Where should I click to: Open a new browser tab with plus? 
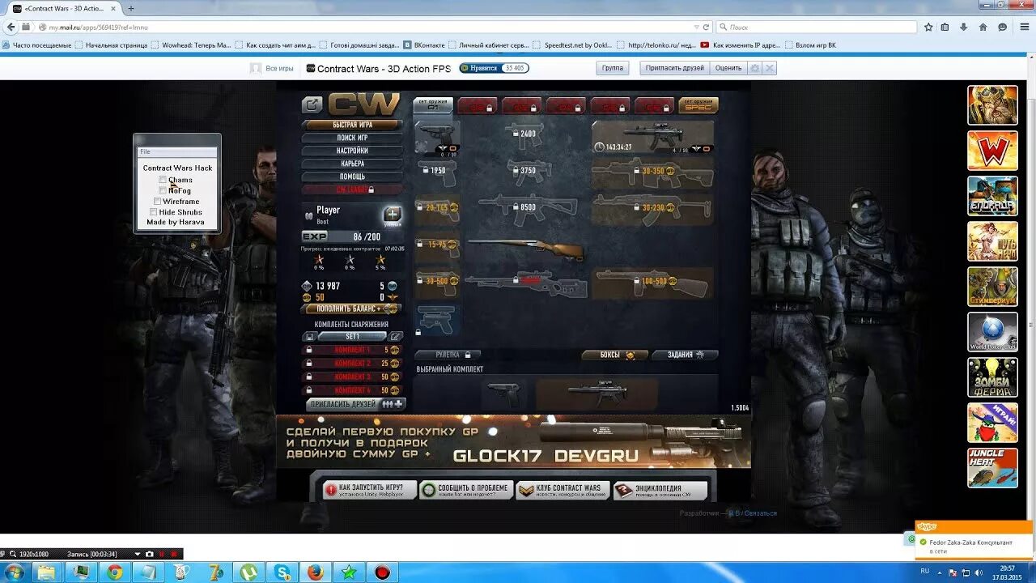[131, 8]
